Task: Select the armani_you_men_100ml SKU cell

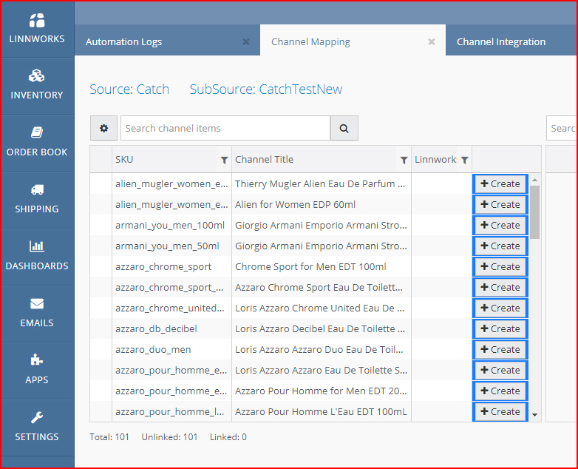Action: 170,225
